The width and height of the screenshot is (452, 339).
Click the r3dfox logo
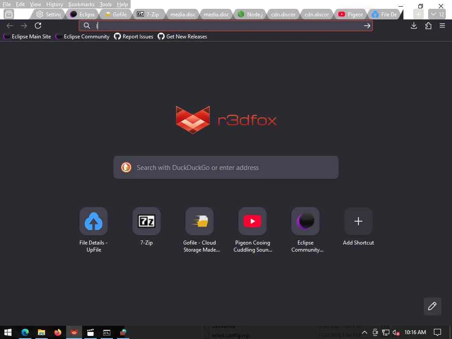[226, 119]
